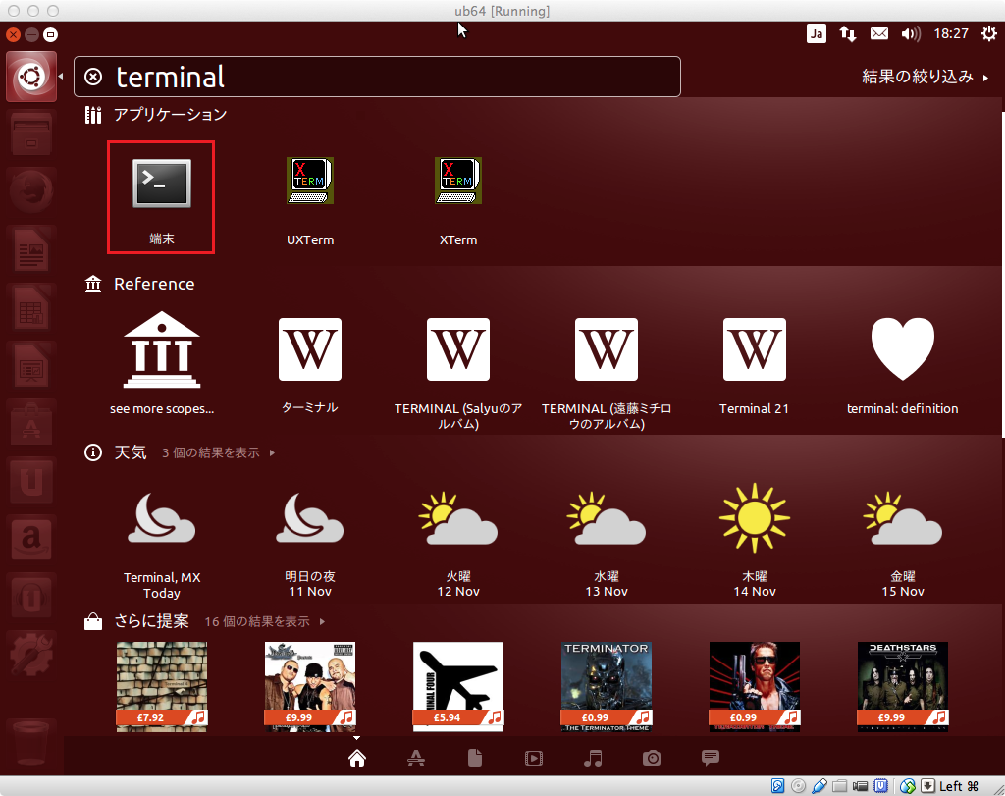Open the power gear session menu

pyautogui.click(x=989, y=33)
